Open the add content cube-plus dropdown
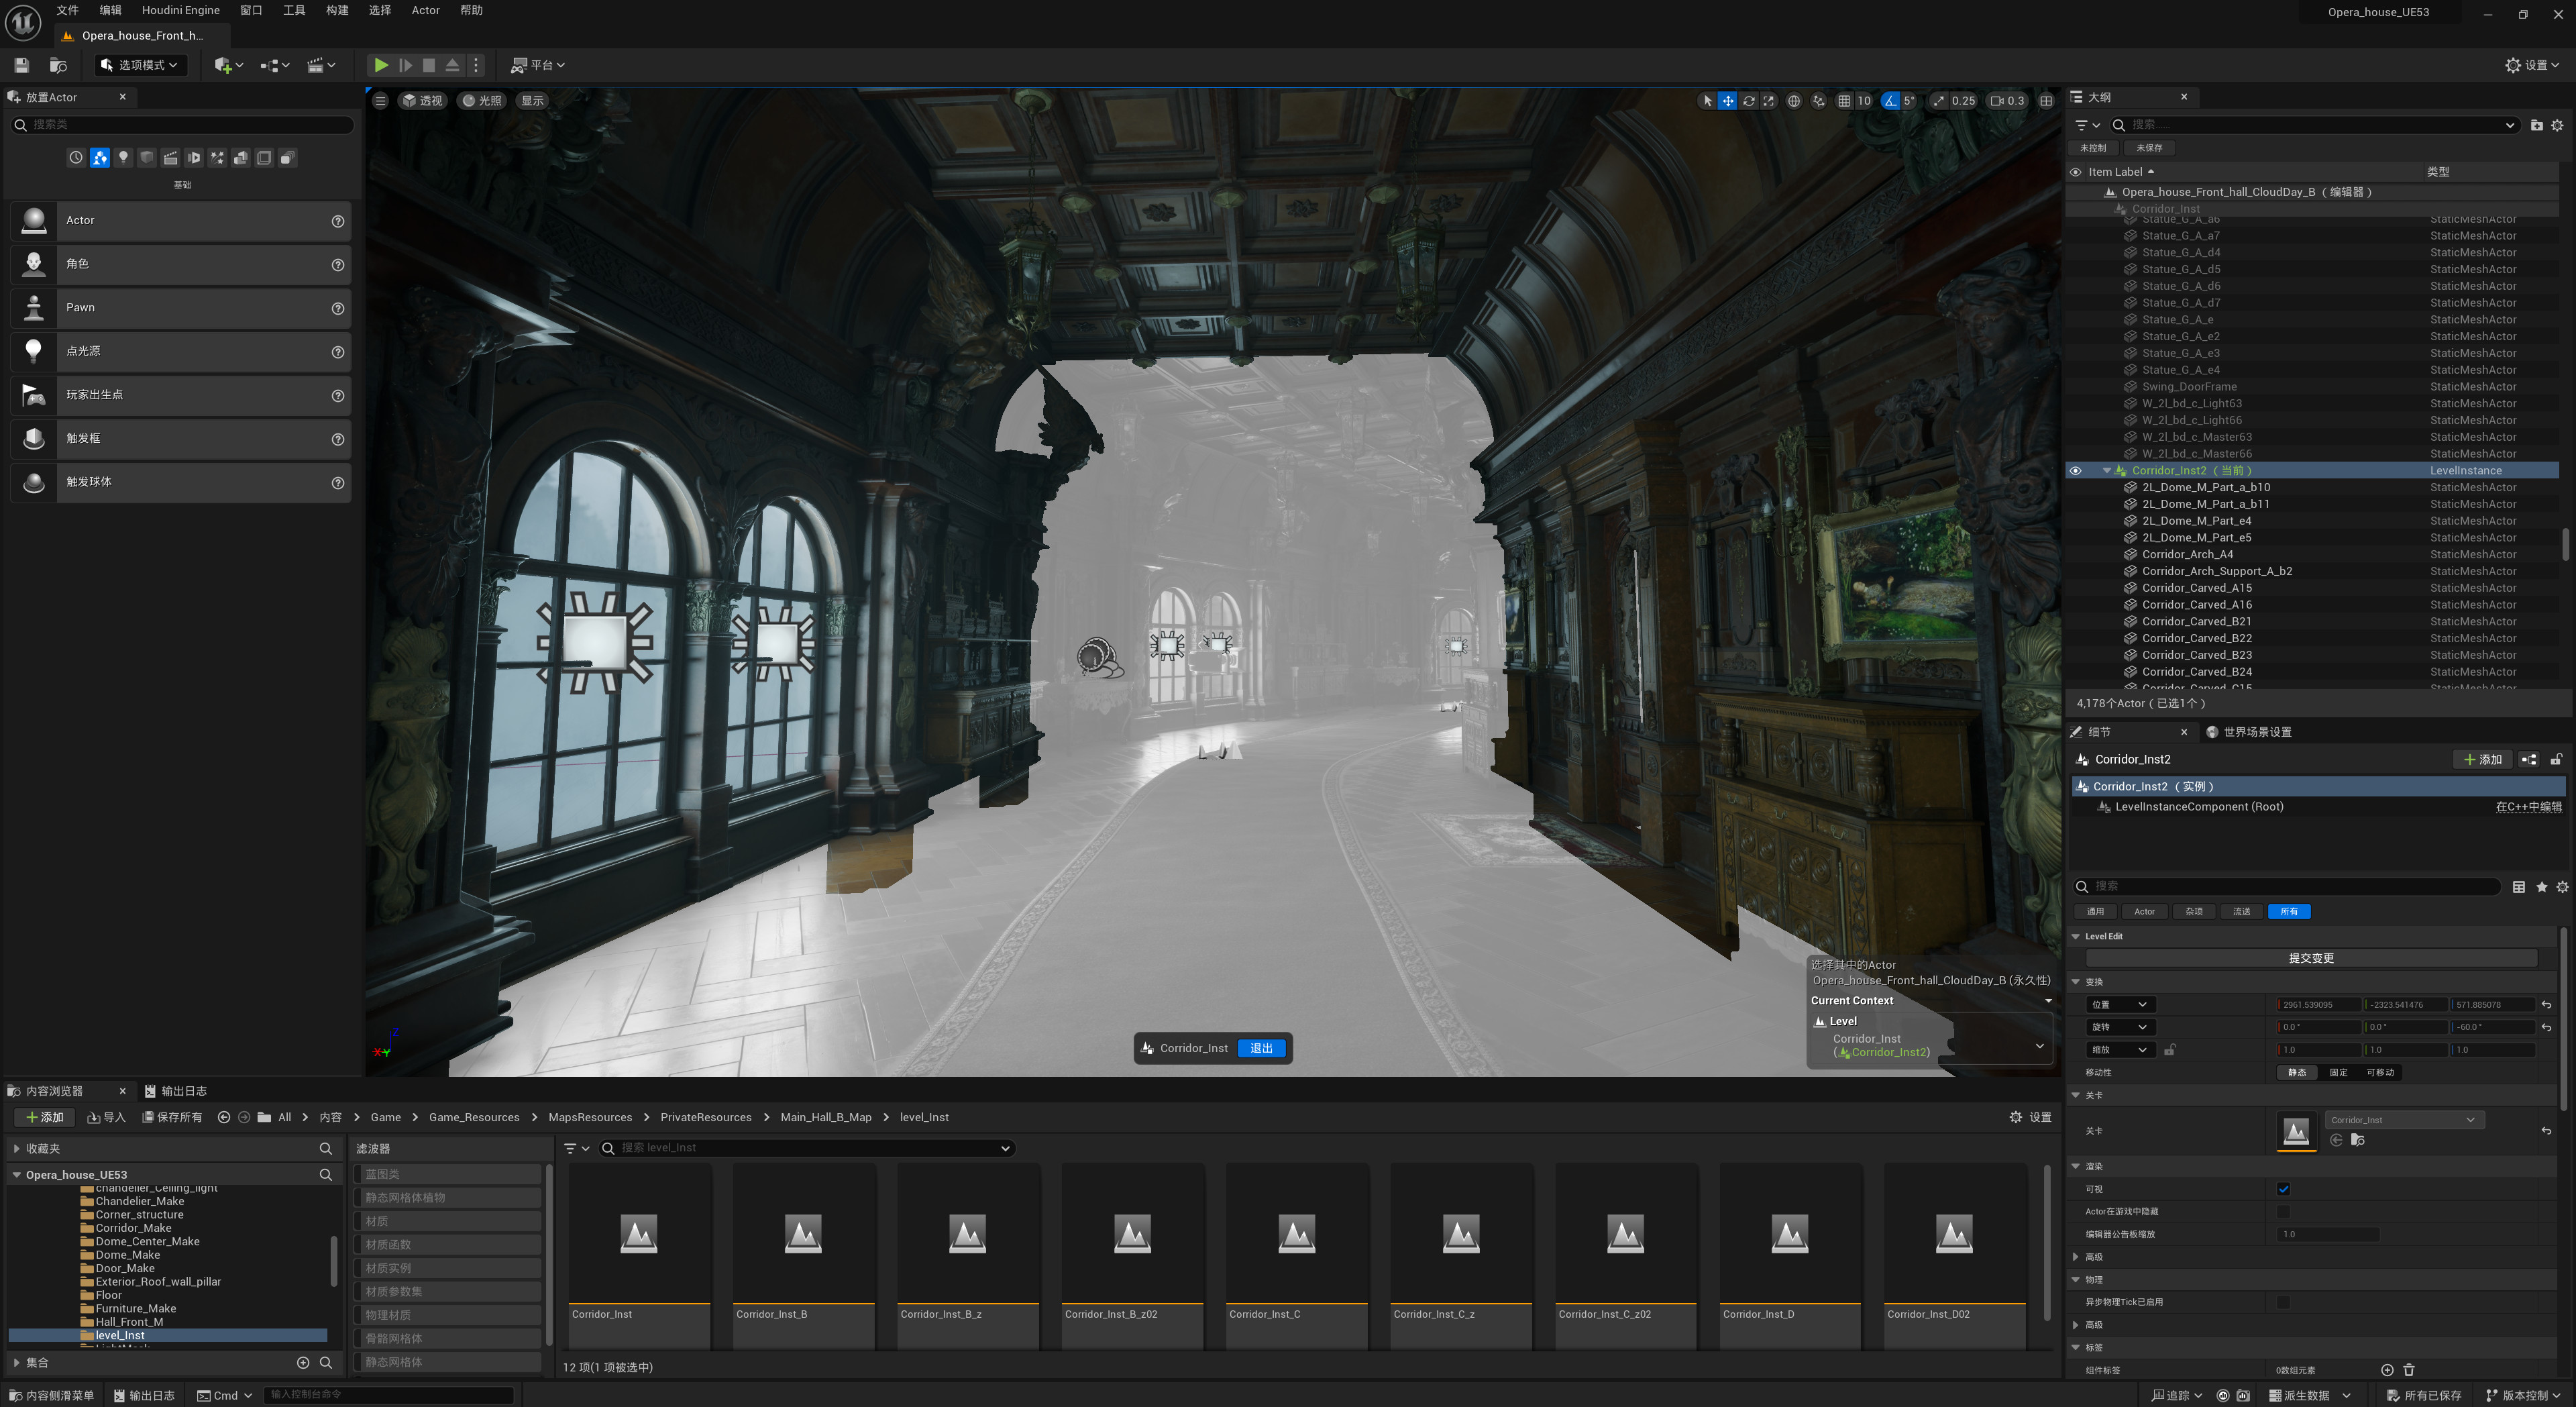This screenshot has width=2576, height=1407. (x=229, y=65)
